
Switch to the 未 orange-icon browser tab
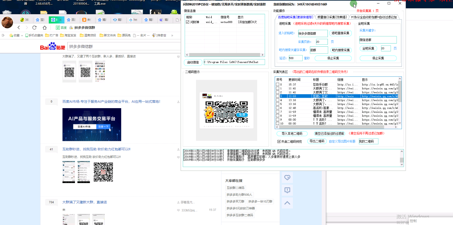87,20
